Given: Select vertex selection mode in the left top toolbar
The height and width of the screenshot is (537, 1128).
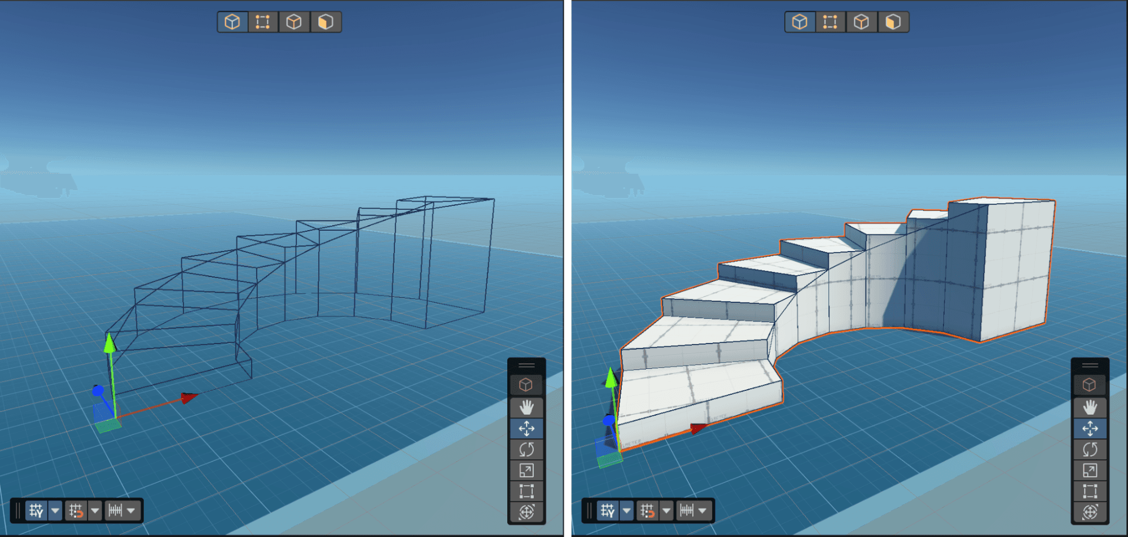Looking at the screenshot, I should [x=262, y=22].
